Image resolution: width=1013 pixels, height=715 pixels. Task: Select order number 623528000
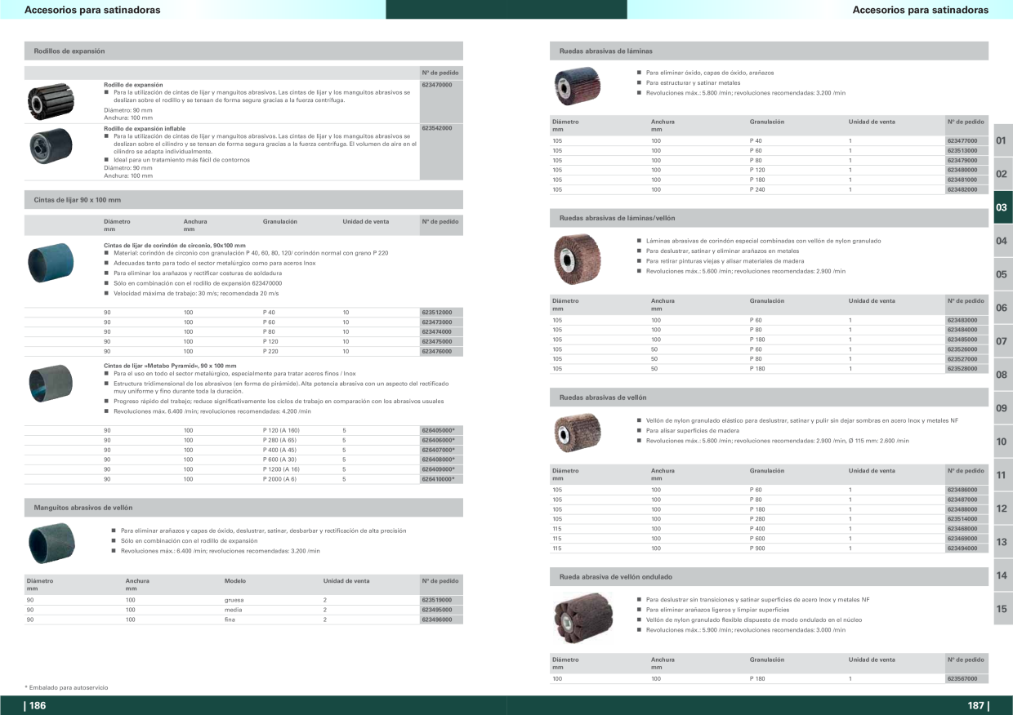962,369
